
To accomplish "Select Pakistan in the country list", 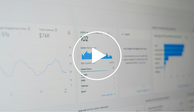I will pos(85,86).
